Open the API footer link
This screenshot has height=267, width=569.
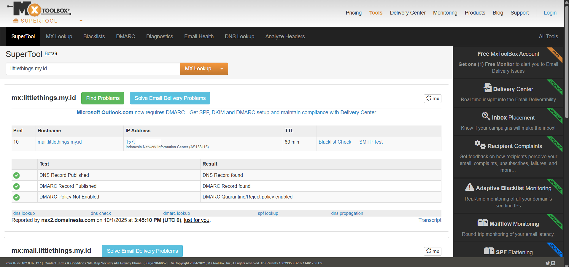[x=117, y=263]
